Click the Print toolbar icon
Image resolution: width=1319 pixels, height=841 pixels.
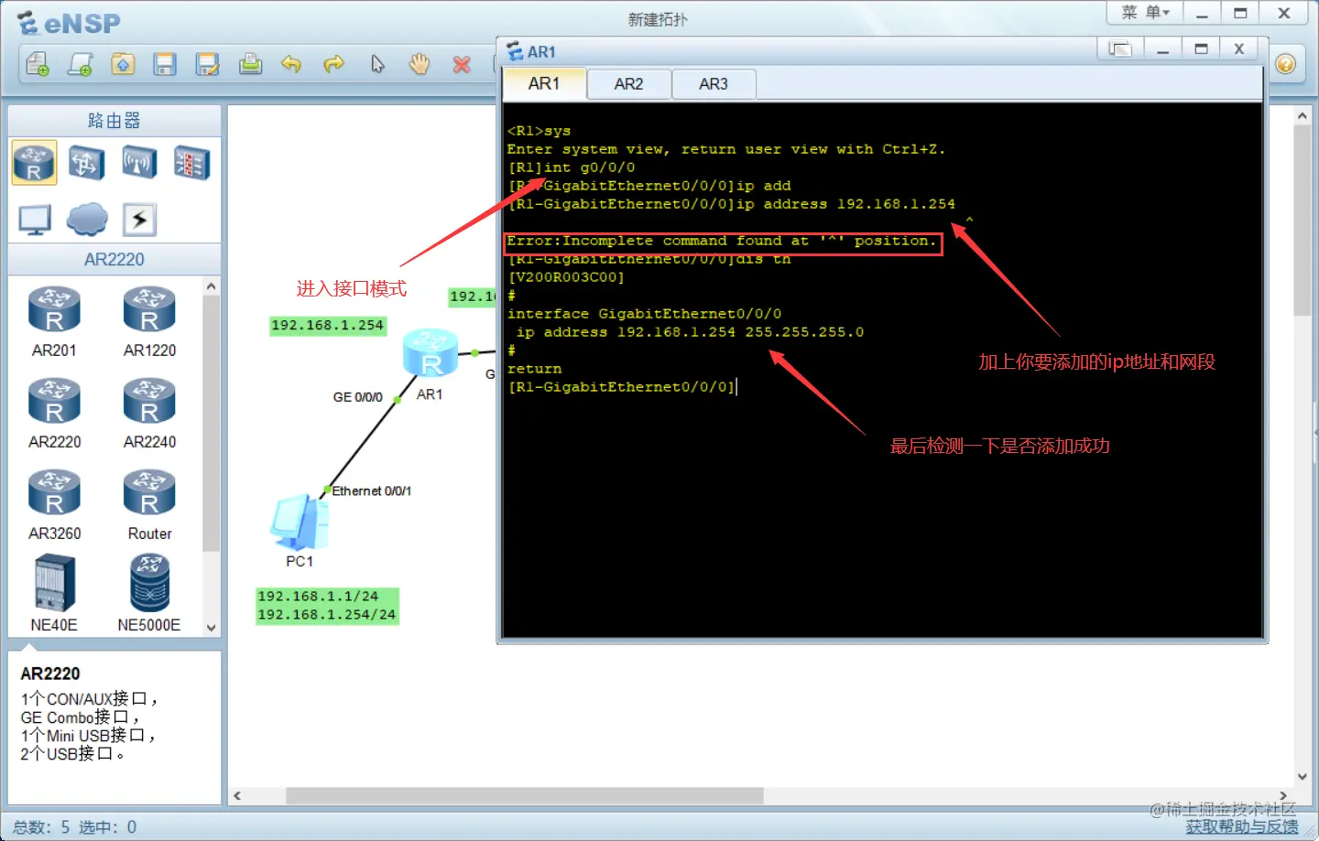point(250,64)
